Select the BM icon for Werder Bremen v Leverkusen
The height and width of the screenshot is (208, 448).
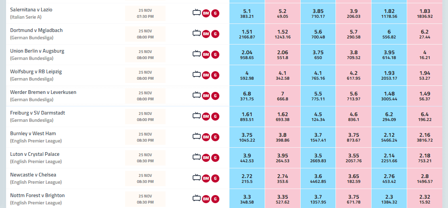(x=206, y=96)
